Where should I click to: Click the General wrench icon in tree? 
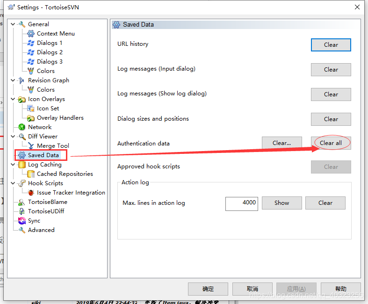tap(22, 24)
